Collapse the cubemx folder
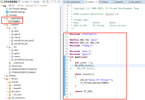Screen dimensions: 145x100 pos(4,25)
